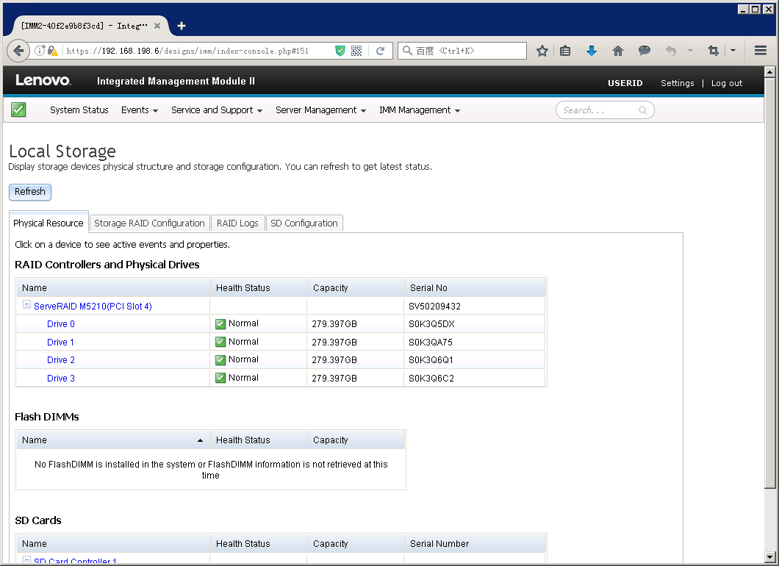Click the Drive 2 link

pos(61,360)
